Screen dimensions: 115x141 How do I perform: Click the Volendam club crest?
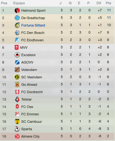click(x=17, y=70)
